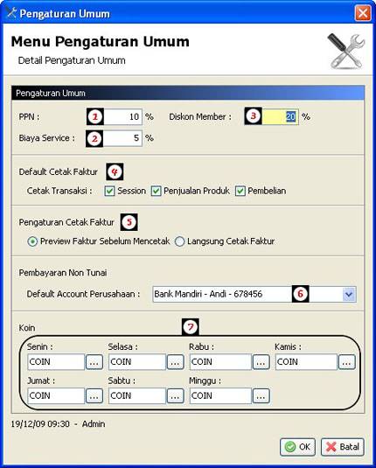Screen dimensions: 376x468
Task: Select Preview Faktur Sebelum Mencetak option
Action: point(32,241)
